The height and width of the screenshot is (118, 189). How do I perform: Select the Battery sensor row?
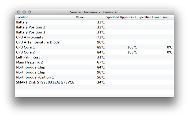click(x=94, y=22)
